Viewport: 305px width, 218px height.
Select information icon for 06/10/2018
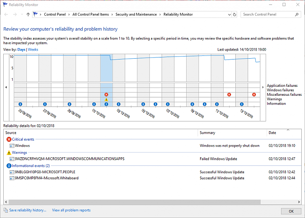[x=155, y=104]
